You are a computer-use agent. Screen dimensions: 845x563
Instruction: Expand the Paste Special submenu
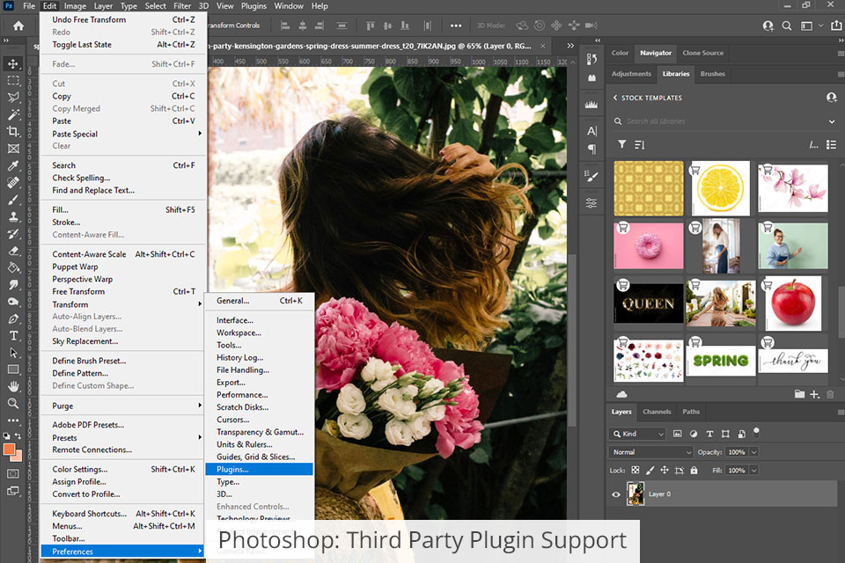(124, 134)
